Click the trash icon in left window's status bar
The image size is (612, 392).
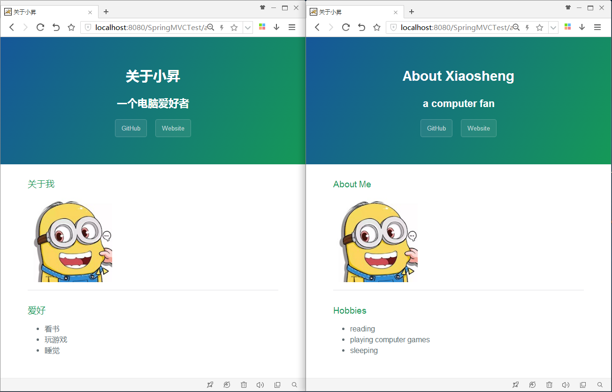244,385
